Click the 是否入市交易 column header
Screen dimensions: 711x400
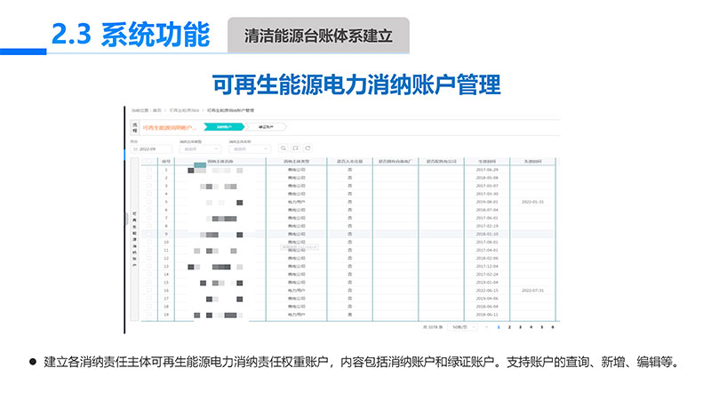click(x=349, y=162)
